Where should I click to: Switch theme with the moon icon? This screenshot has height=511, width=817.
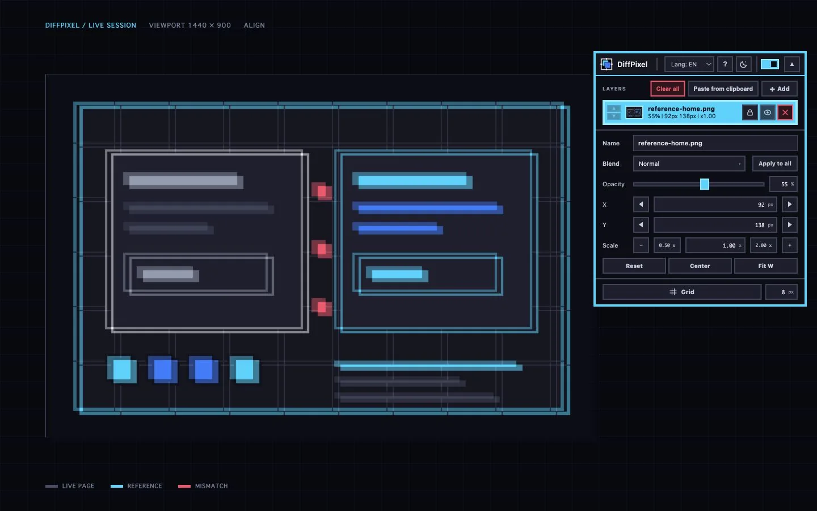pos(744,64)
